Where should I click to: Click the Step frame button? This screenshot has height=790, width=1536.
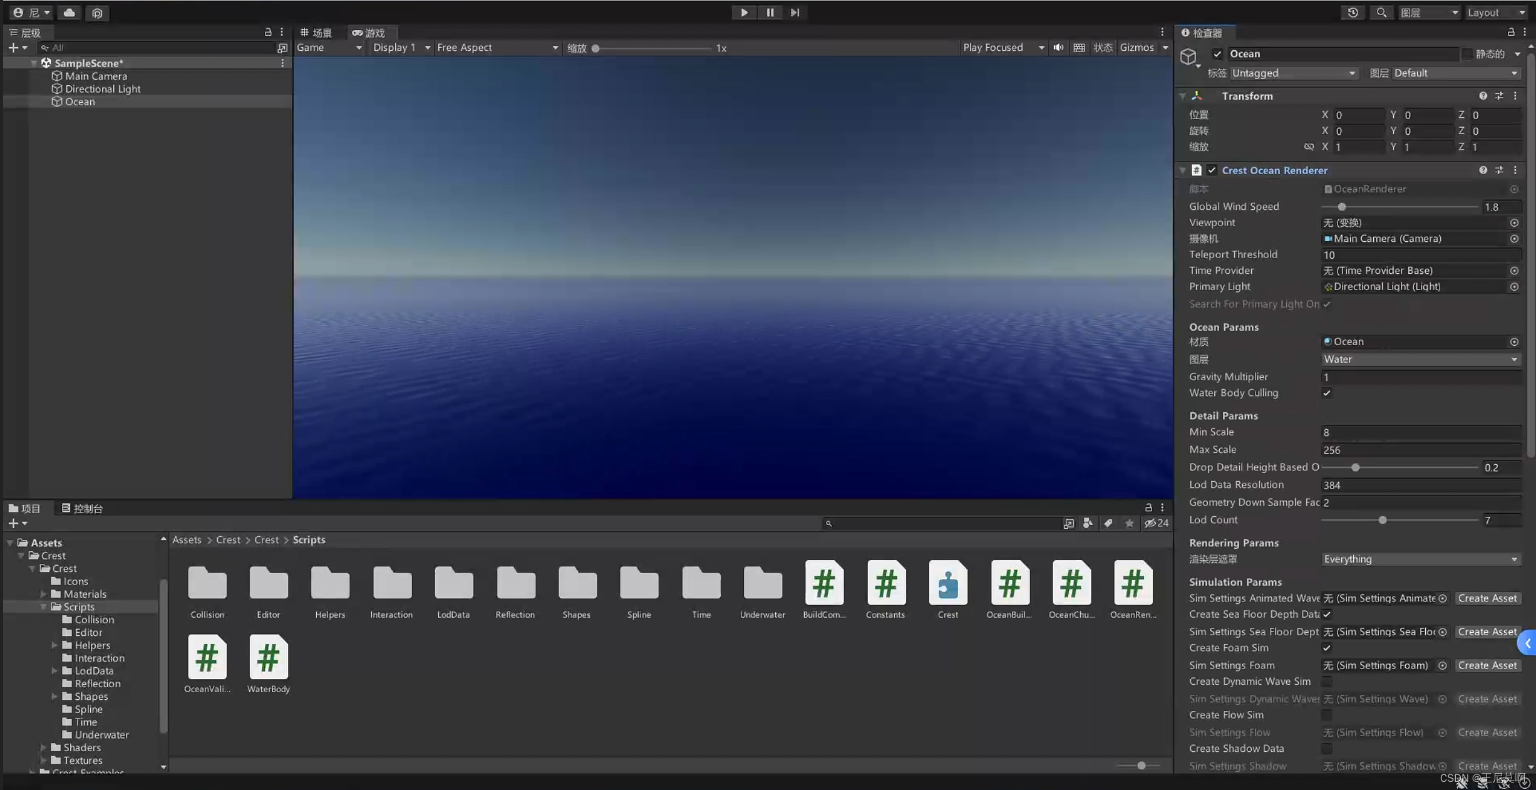(795, 13)
